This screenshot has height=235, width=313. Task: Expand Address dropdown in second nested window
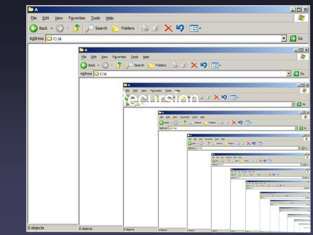point(289,73)
